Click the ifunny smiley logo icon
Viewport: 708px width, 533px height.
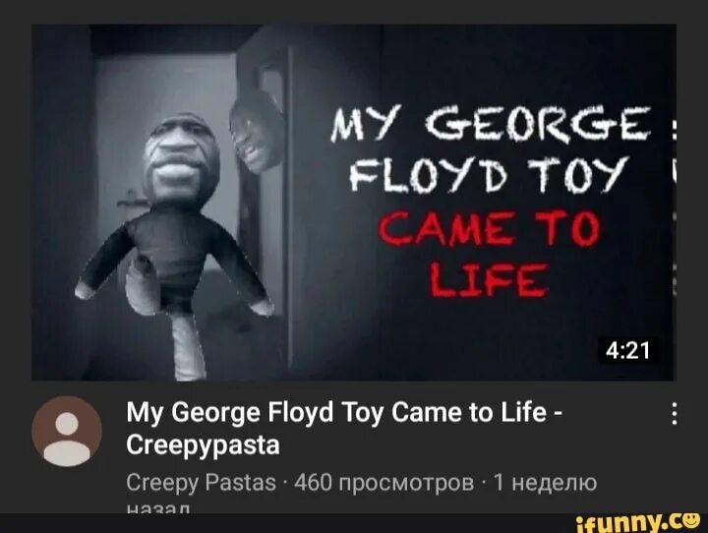click(x=690, y=520)
